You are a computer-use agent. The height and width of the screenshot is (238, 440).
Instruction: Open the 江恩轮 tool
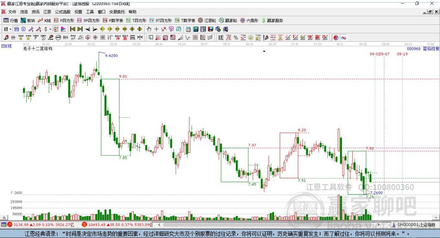click(x=207, y=21)
